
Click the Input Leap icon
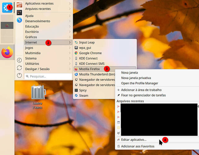click(x=76, y=42)
